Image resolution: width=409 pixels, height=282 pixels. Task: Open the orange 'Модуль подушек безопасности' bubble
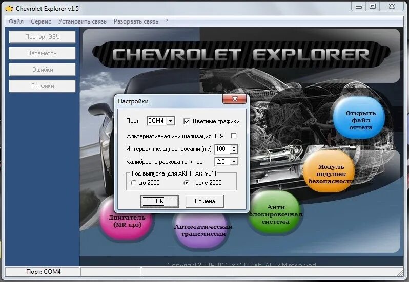pos(329,171)
